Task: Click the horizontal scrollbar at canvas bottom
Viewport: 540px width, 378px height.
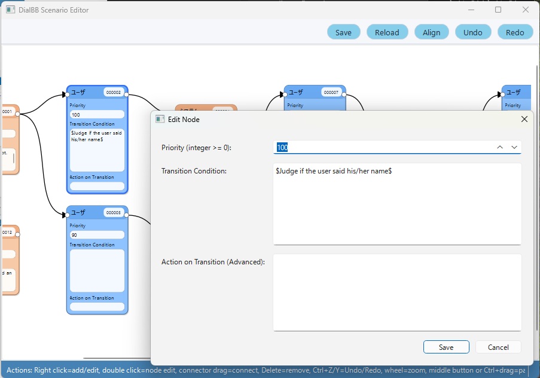Action: point(117,358)
